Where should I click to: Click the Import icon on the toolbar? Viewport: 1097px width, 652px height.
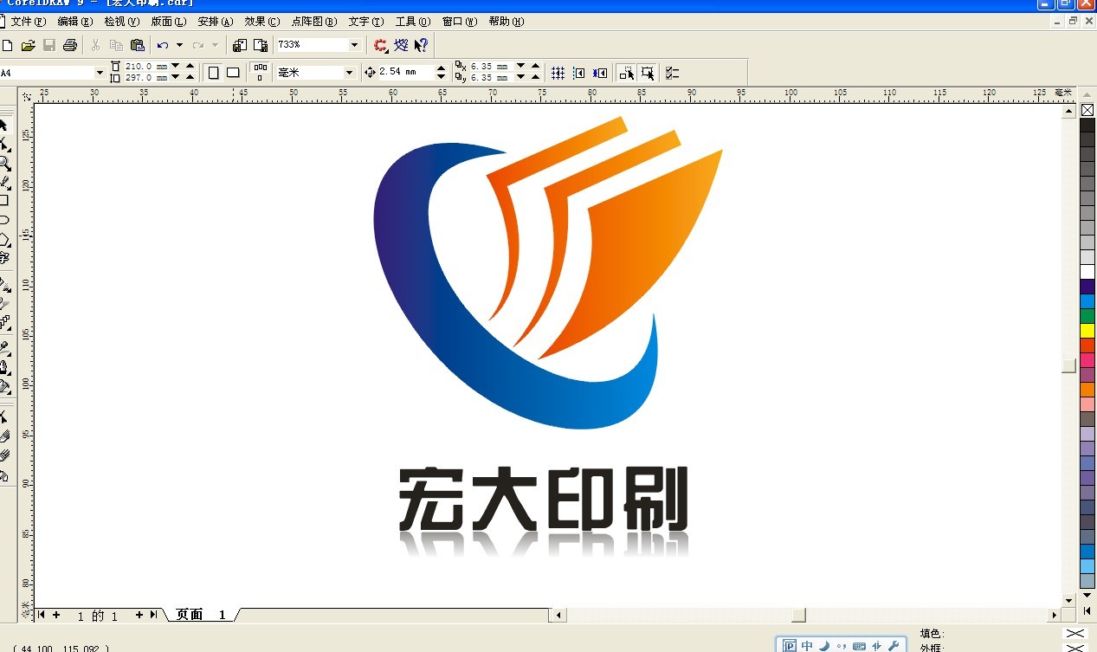[240, 45]
